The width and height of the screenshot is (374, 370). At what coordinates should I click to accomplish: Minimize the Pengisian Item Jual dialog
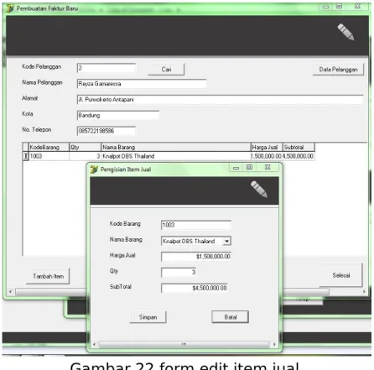(236, 168)
